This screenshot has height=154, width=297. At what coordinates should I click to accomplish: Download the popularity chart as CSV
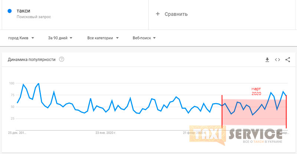[267, 60]
